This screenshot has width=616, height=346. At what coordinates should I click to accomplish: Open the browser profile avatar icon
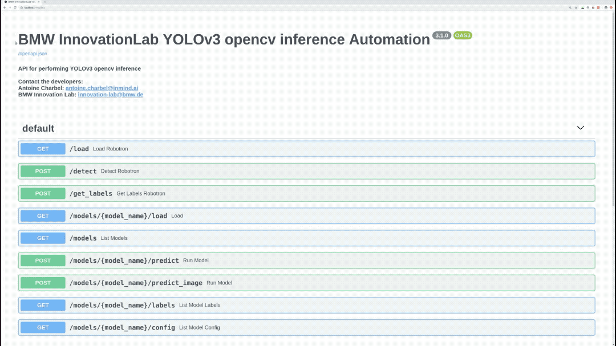606,7
